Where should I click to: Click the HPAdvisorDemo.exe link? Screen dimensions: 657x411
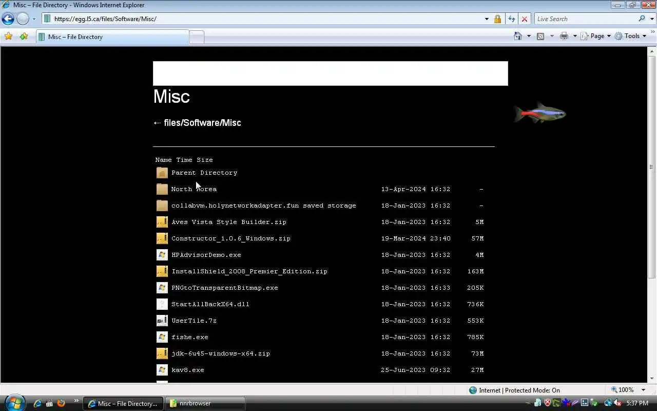tap(206, 255)
